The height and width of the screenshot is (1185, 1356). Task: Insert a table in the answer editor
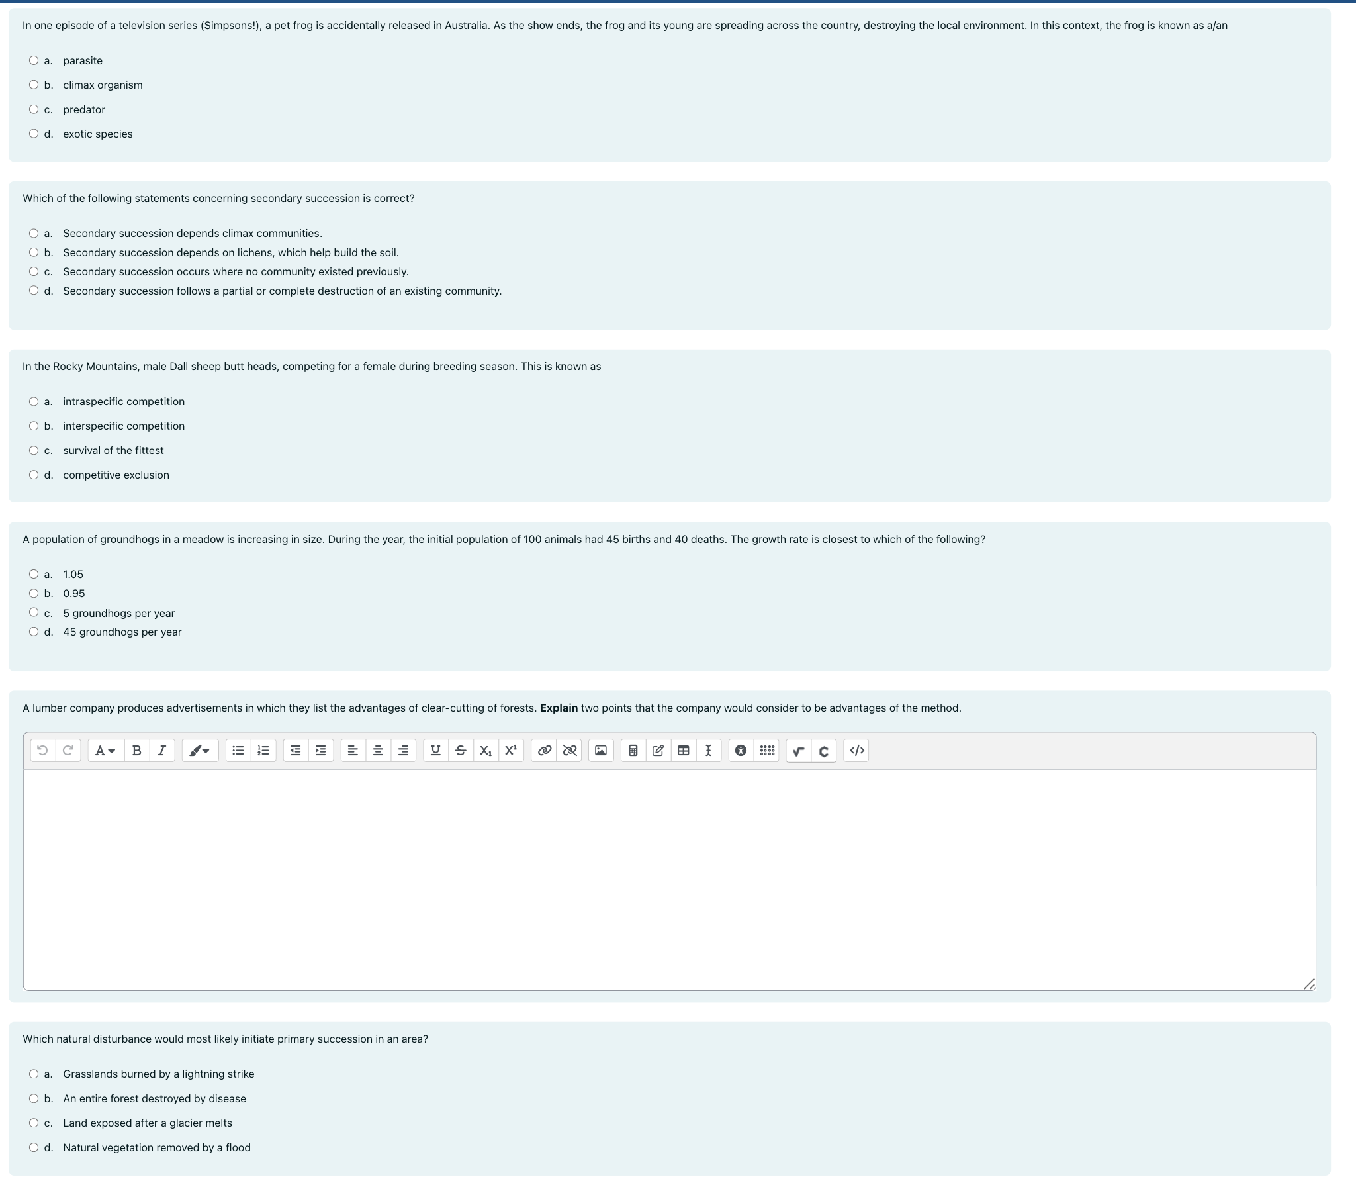pos(683,750)
